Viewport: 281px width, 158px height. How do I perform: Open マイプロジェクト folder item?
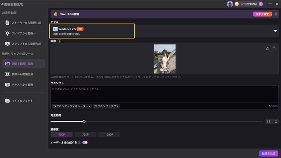pos(23,101)
